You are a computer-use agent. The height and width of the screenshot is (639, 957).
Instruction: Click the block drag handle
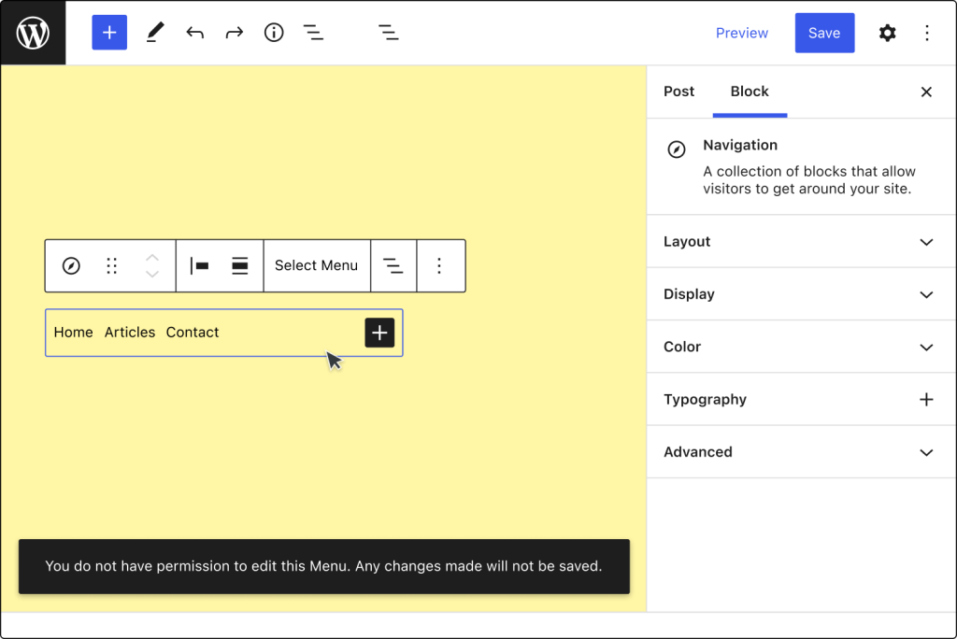(x=111, y=265)
